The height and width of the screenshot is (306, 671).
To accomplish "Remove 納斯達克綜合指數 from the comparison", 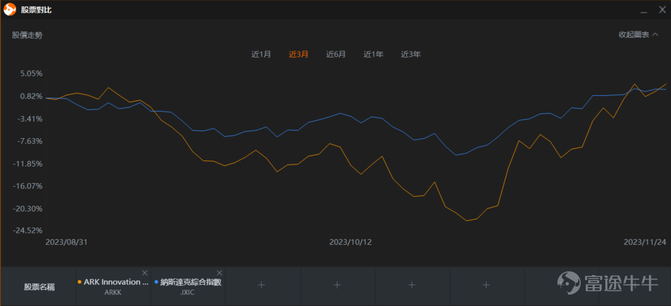I will [x=220, y=273].
